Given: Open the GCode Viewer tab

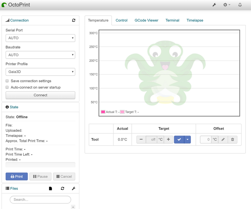Looking at the screenshot, I should (x=147, y=20).
